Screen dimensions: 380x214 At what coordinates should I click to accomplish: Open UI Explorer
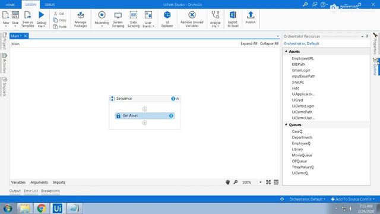[x=167, y=19]
